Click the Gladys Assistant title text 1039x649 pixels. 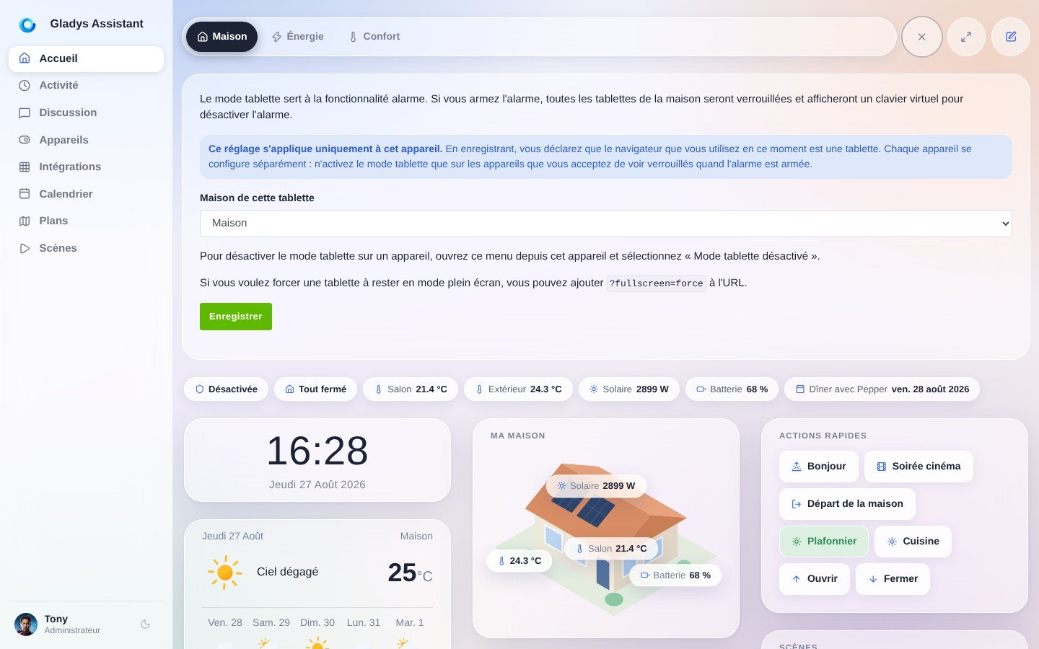(x=97, y=24)
